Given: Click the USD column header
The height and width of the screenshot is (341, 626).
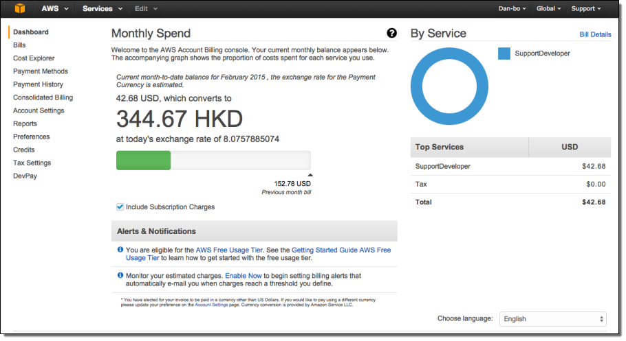Looking at the screenshot, I should pos(570,147).
